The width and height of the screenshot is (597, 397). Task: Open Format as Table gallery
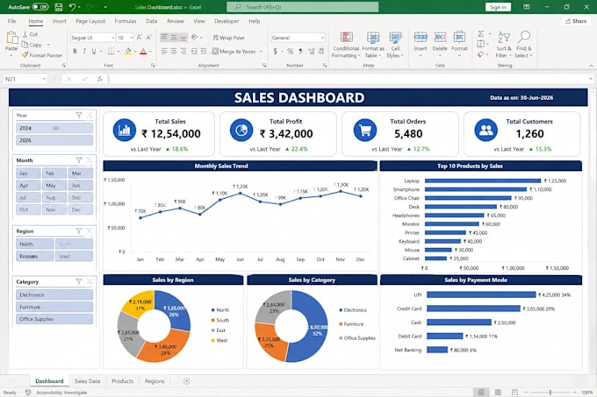tap(373, 38)
